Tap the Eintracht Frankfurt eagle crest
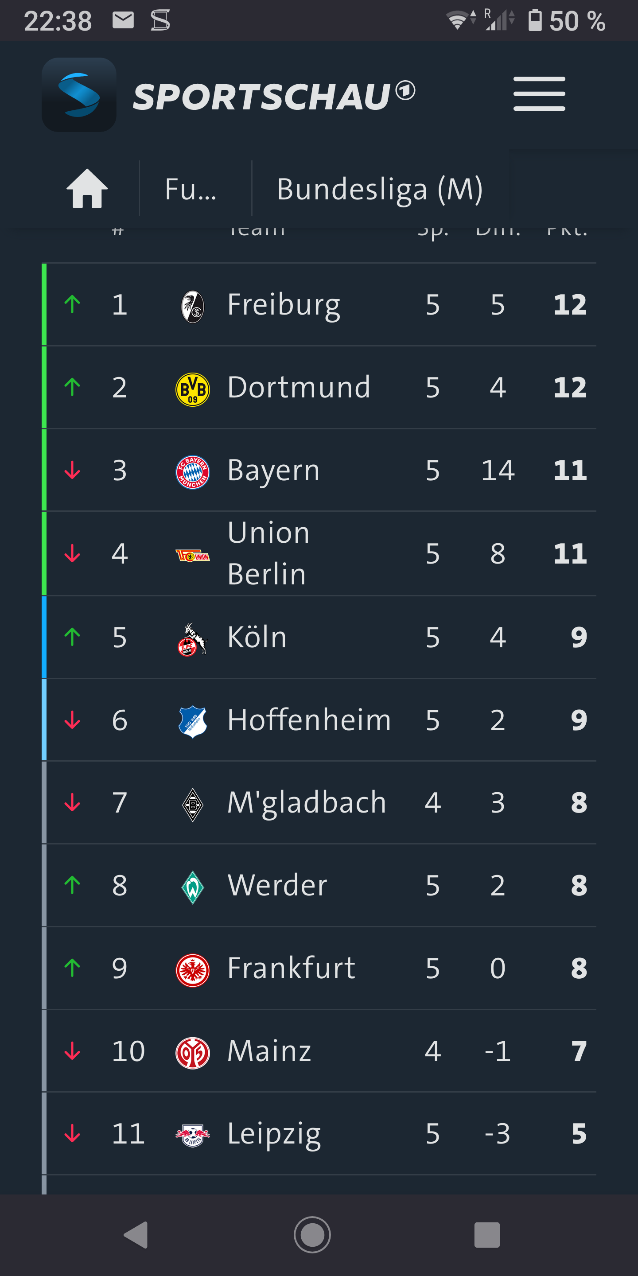 coord(193,970)
